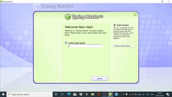The width and height of the screenshot is (172, 97).
Task: Open the blue help icon in taskbar
Action: pyautogui.click(x=116, y=94)
